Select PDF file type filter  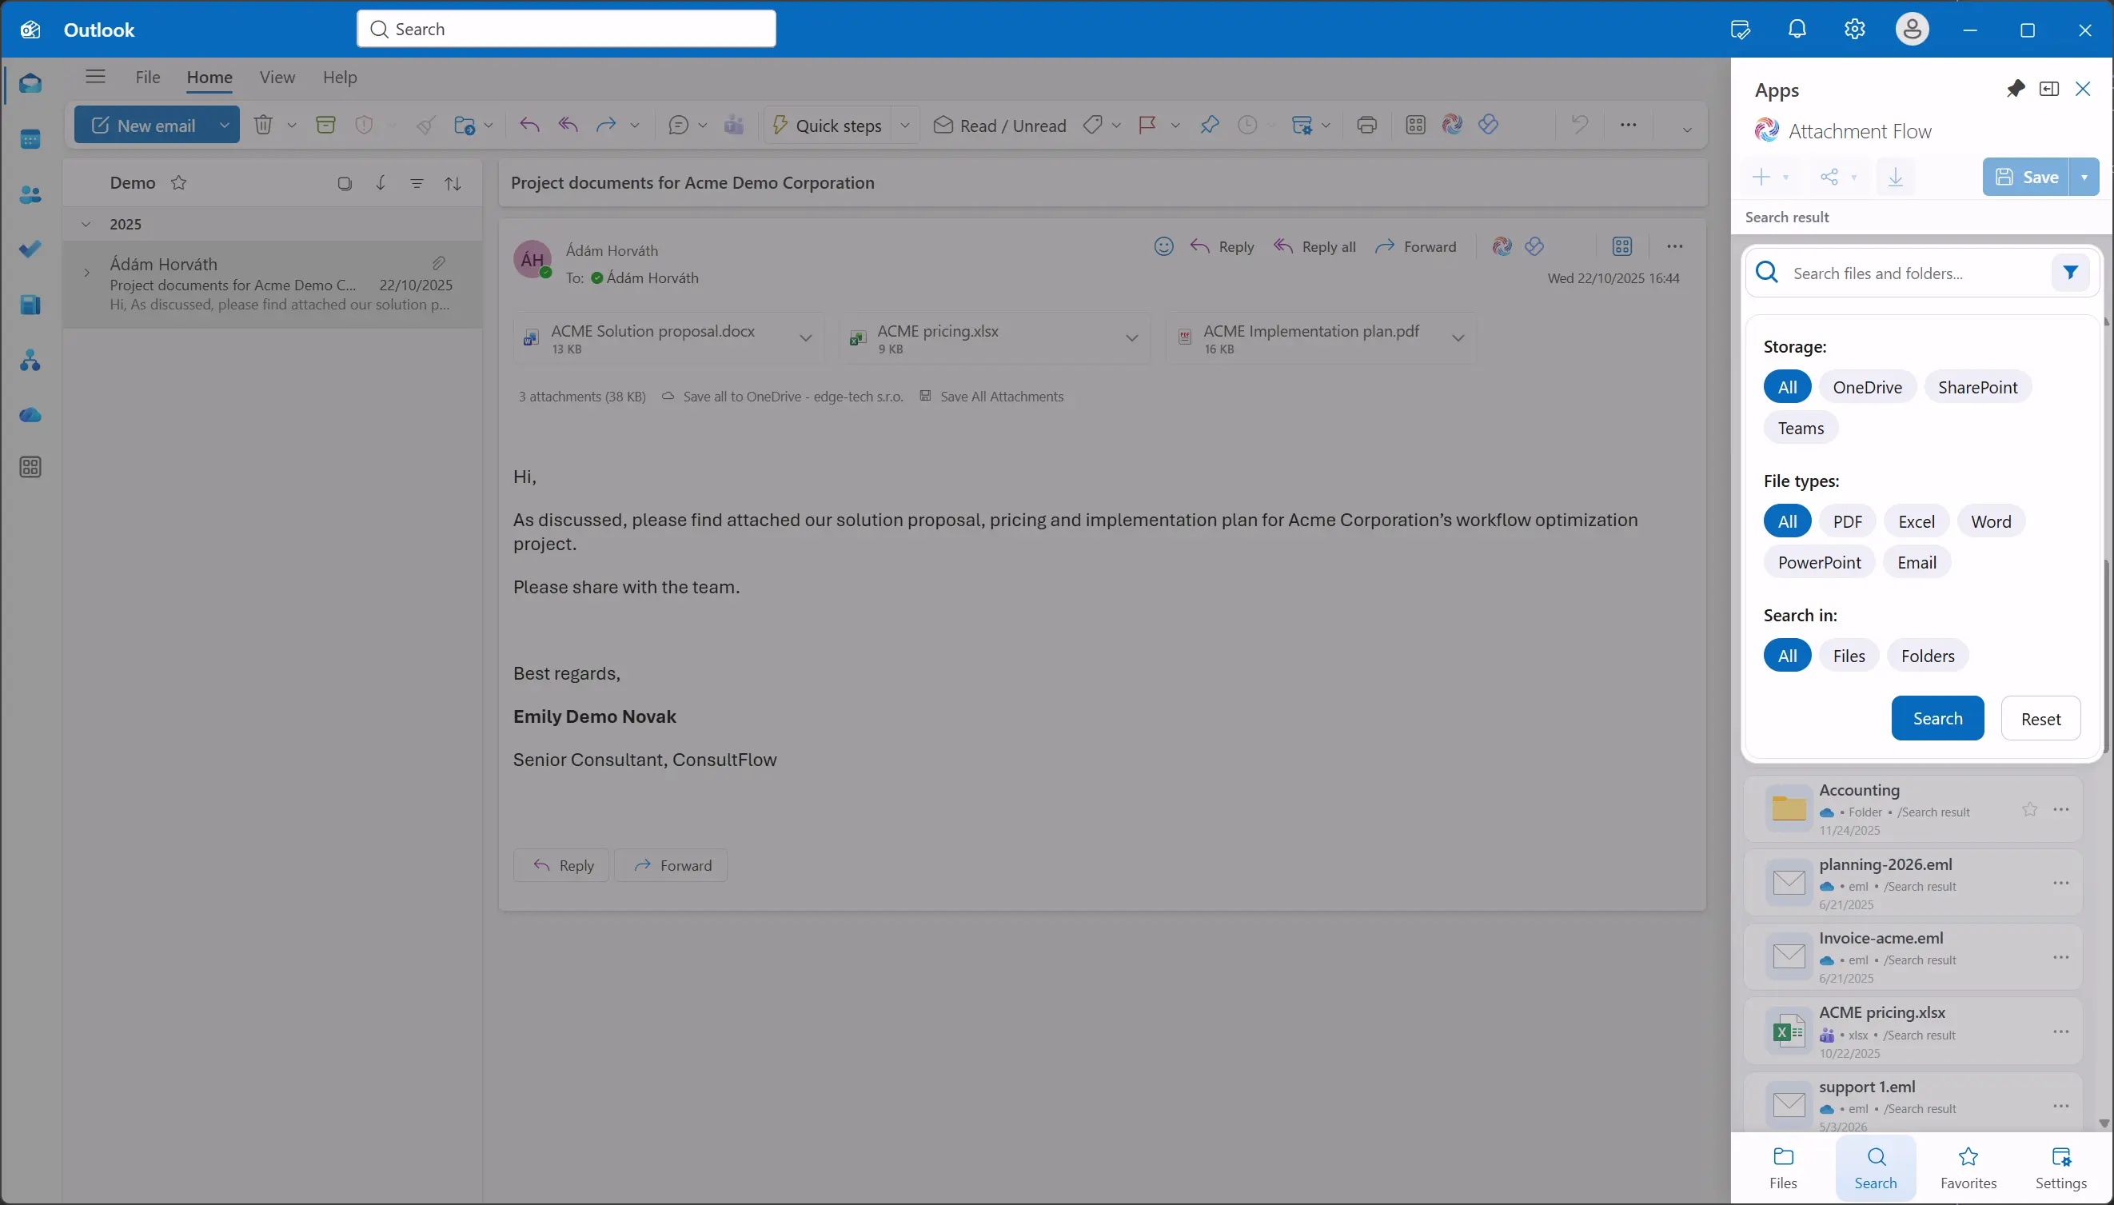tap(1847, 521)
